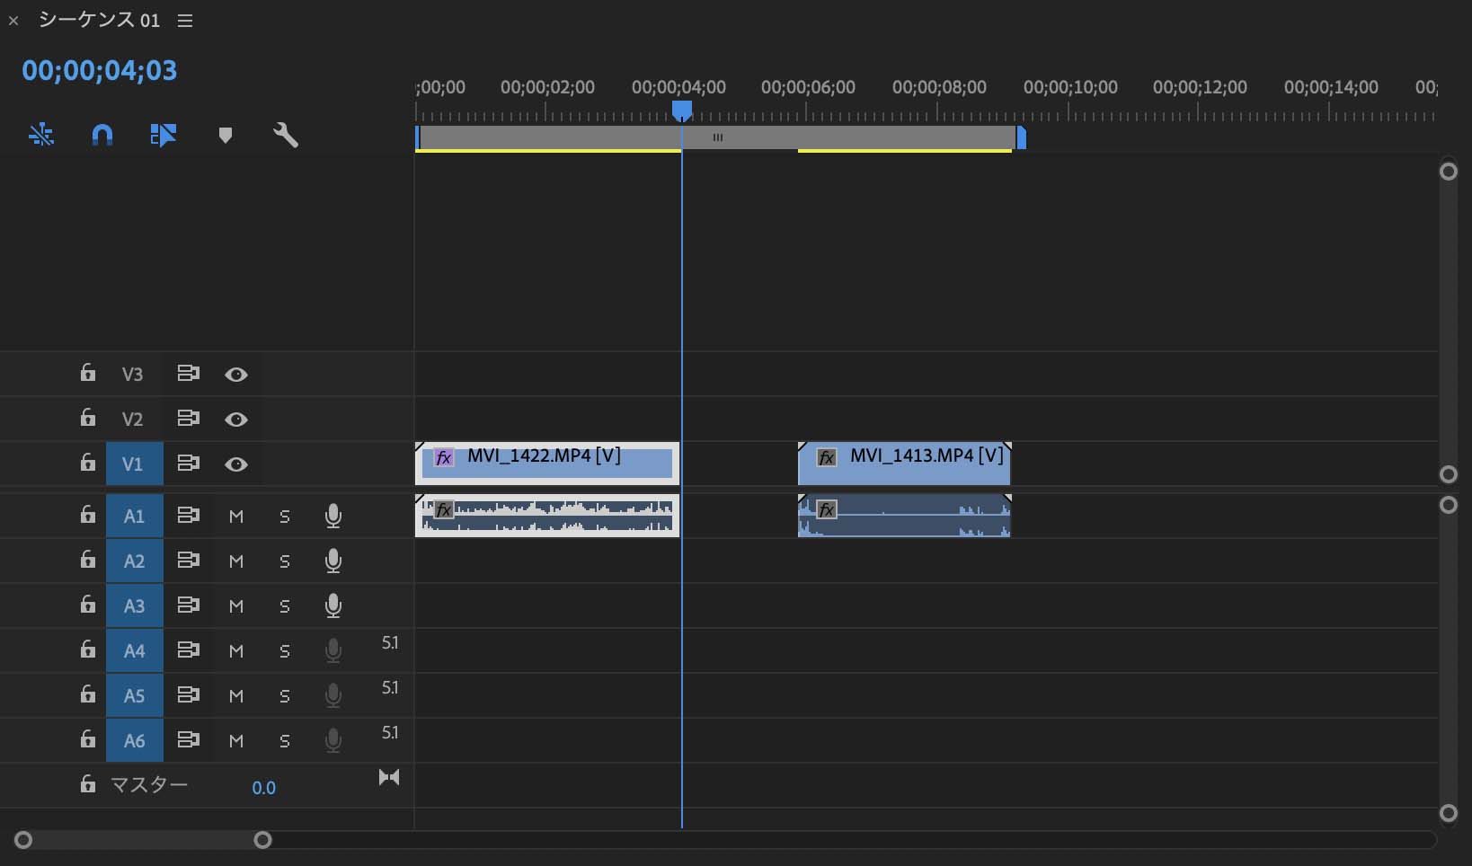Open timeline display settings wrench
The image size is (1472, 866).
[286, 135]
